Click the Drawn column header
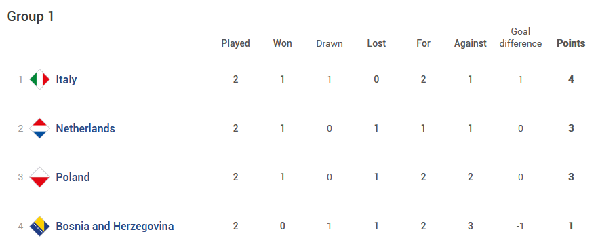 [330, 44]
